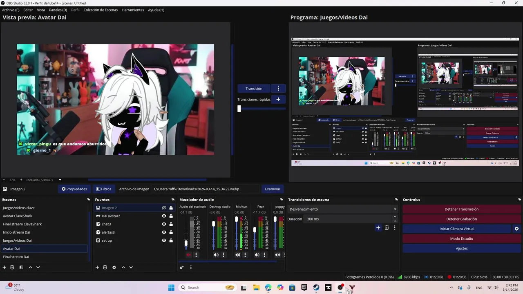
Task: Hide the alertas3 source
Action: 164,232
